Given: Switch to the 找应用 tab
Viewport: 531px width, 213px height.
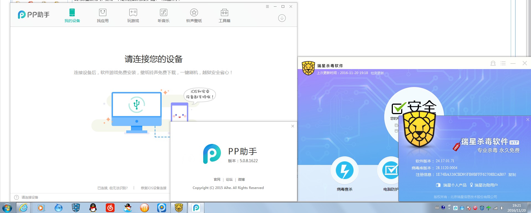Looking at the screenshot, I should pos(102,15).
